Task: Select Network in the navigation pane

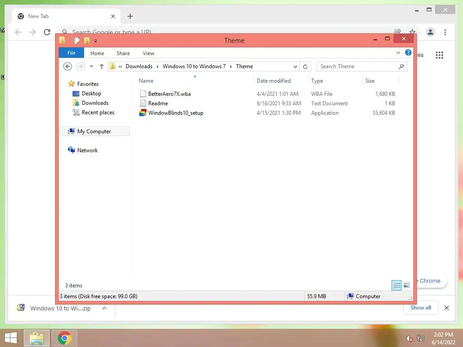Action: [87, 150]
